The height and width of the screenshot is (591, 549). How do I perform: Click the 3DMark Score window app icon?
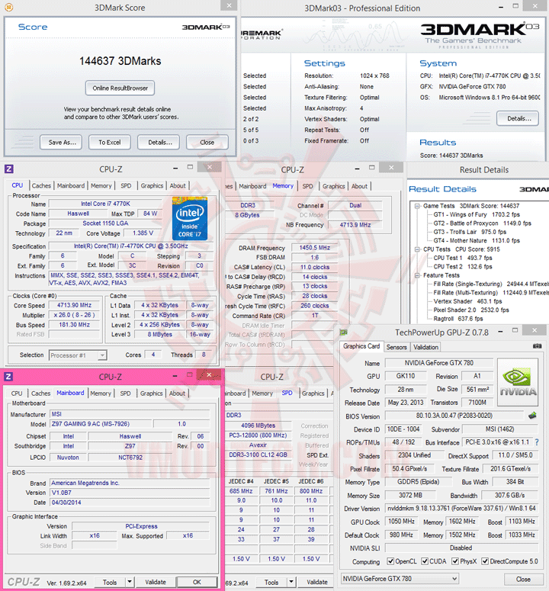point(8,7)
